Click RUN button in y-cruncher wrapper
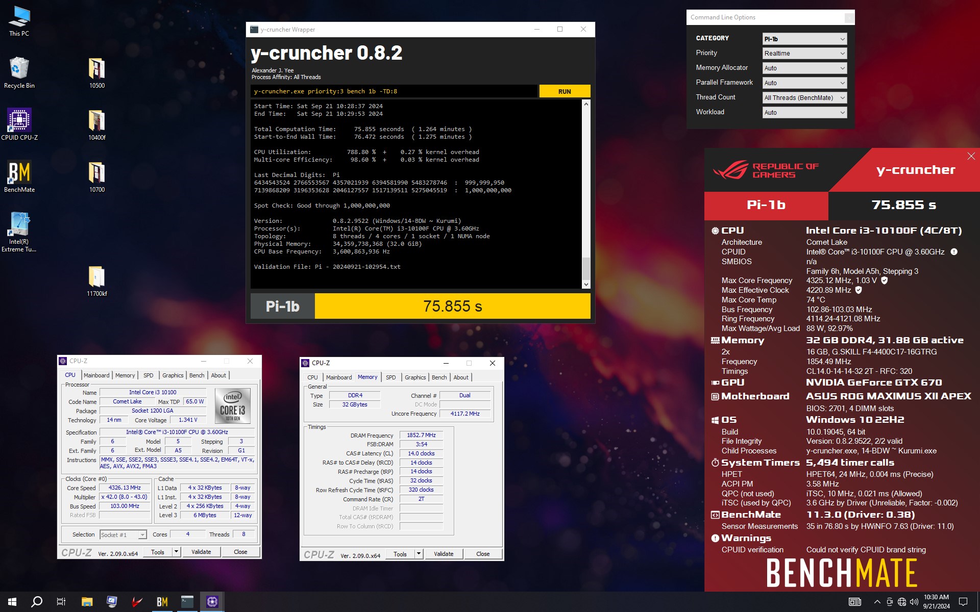The image size is (980, 612). [x=565, y=91]
